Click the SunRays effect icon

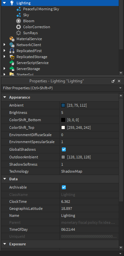19,33
